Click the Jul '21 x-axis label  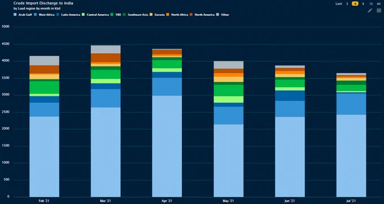[x=351, y=201]
